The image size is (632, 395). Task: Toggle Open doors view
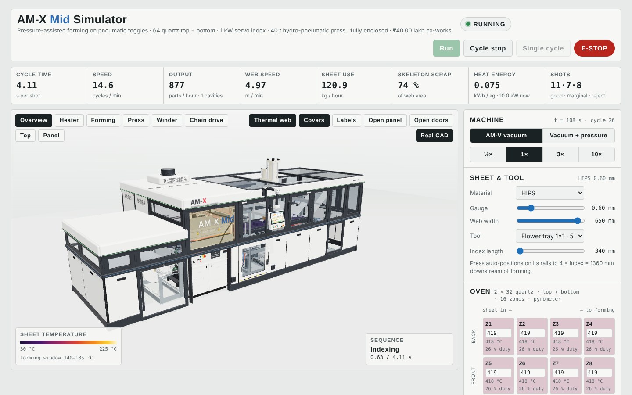pos(431,120)
